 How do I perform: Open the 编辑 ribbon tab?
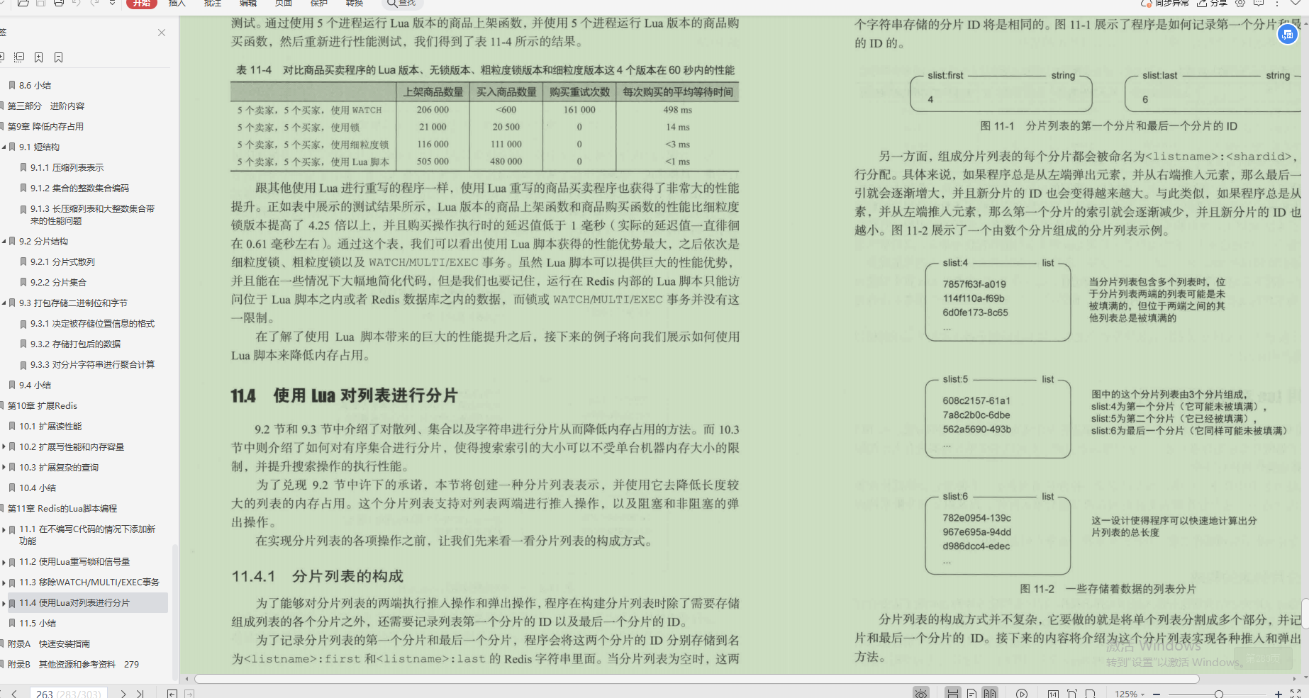click(248, 3)
